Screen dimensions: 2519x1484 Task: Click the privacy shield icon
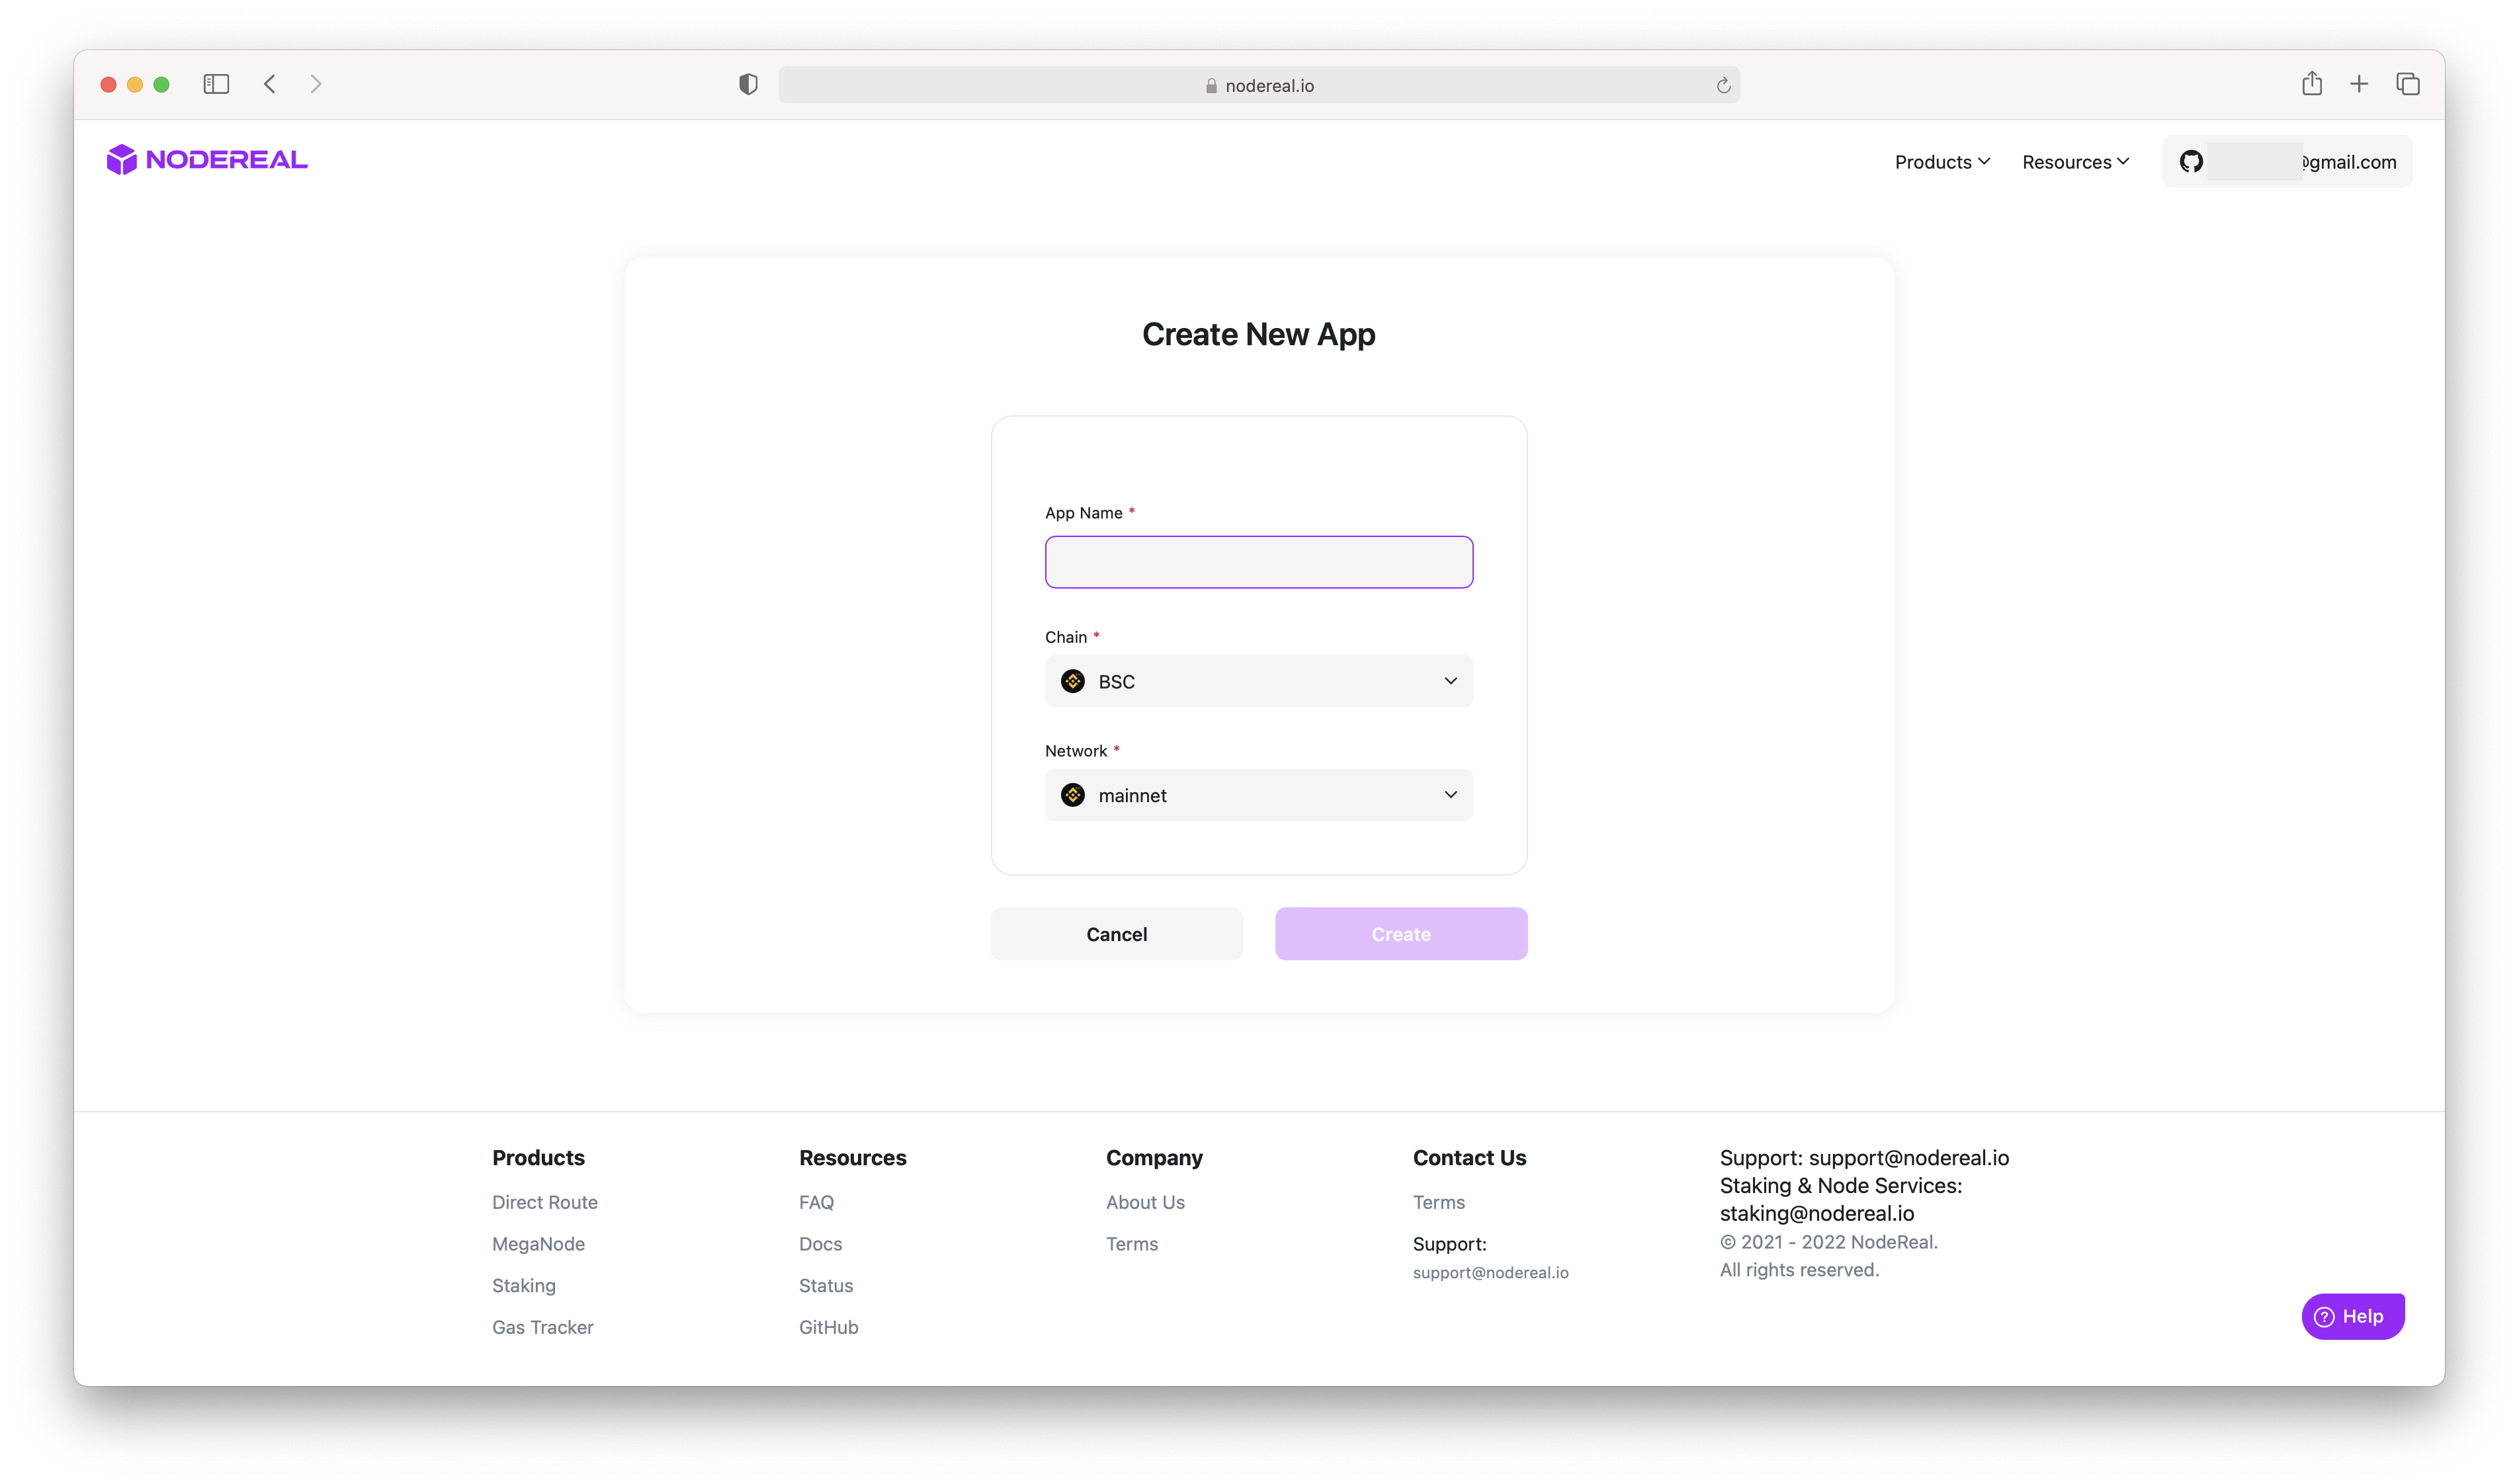click(748, 84)
